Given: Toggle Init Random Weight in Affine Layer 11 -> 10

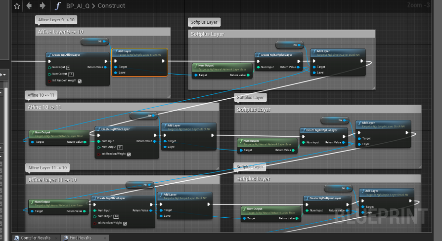Looking at the screenshot, I should tap(125, 223).
